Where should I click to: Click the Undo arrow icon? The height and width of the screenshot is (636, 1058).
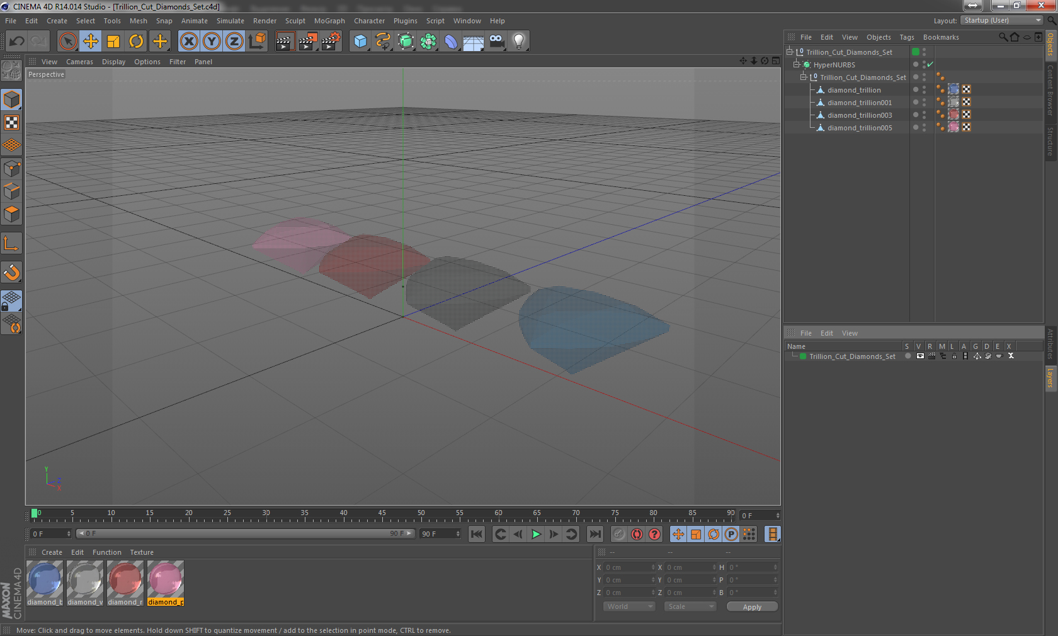(x=16, y=42)
